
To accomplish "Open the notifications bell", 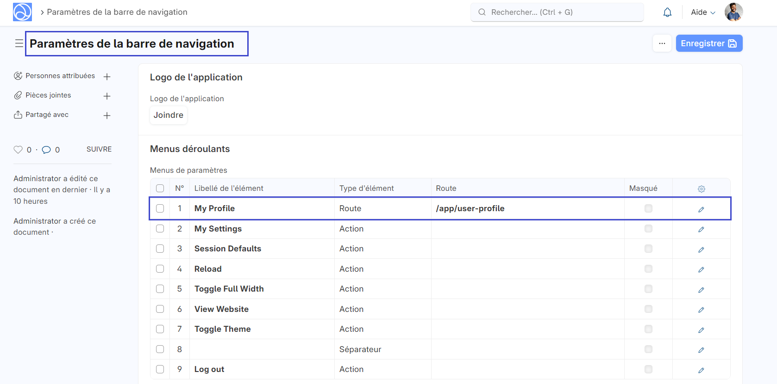I will click(667, 12).
